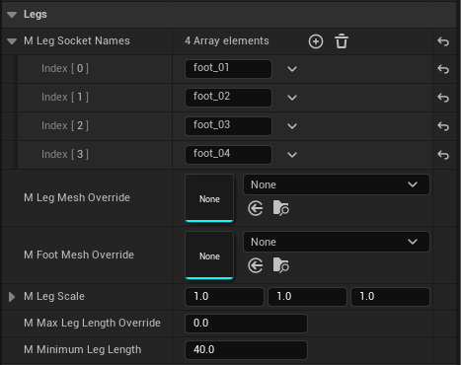Browse to M Foot Mesh Override asset
This screenshot has height=365, width=461.
281,265
